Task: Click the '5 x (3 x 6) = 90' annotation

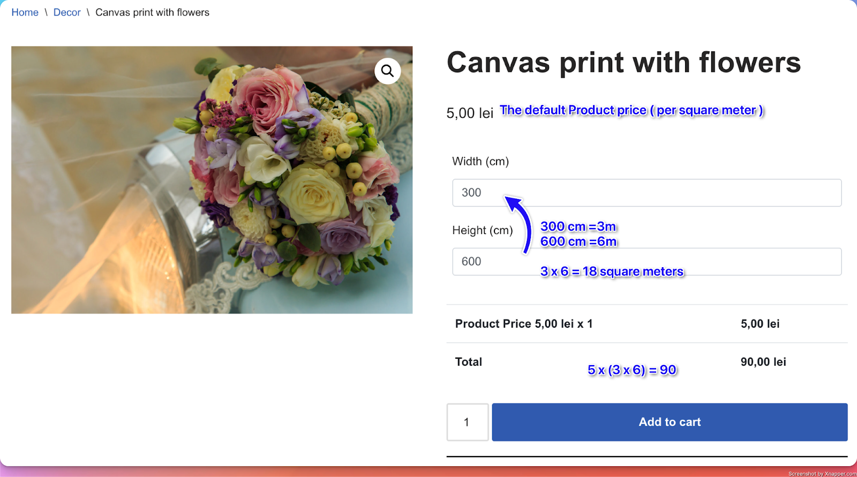Action: [x=632, y=370]
